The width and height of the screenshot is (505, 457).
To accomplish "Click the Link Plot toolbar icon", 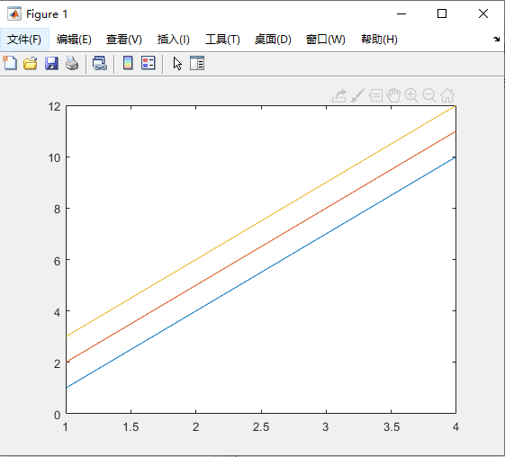I will pos(100,63).
